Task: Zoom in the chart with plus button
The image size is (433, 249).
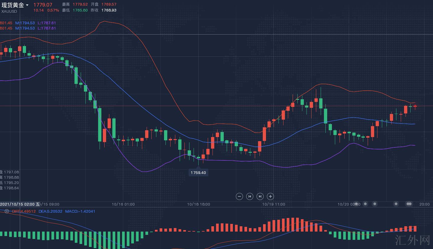Action: 270,196
